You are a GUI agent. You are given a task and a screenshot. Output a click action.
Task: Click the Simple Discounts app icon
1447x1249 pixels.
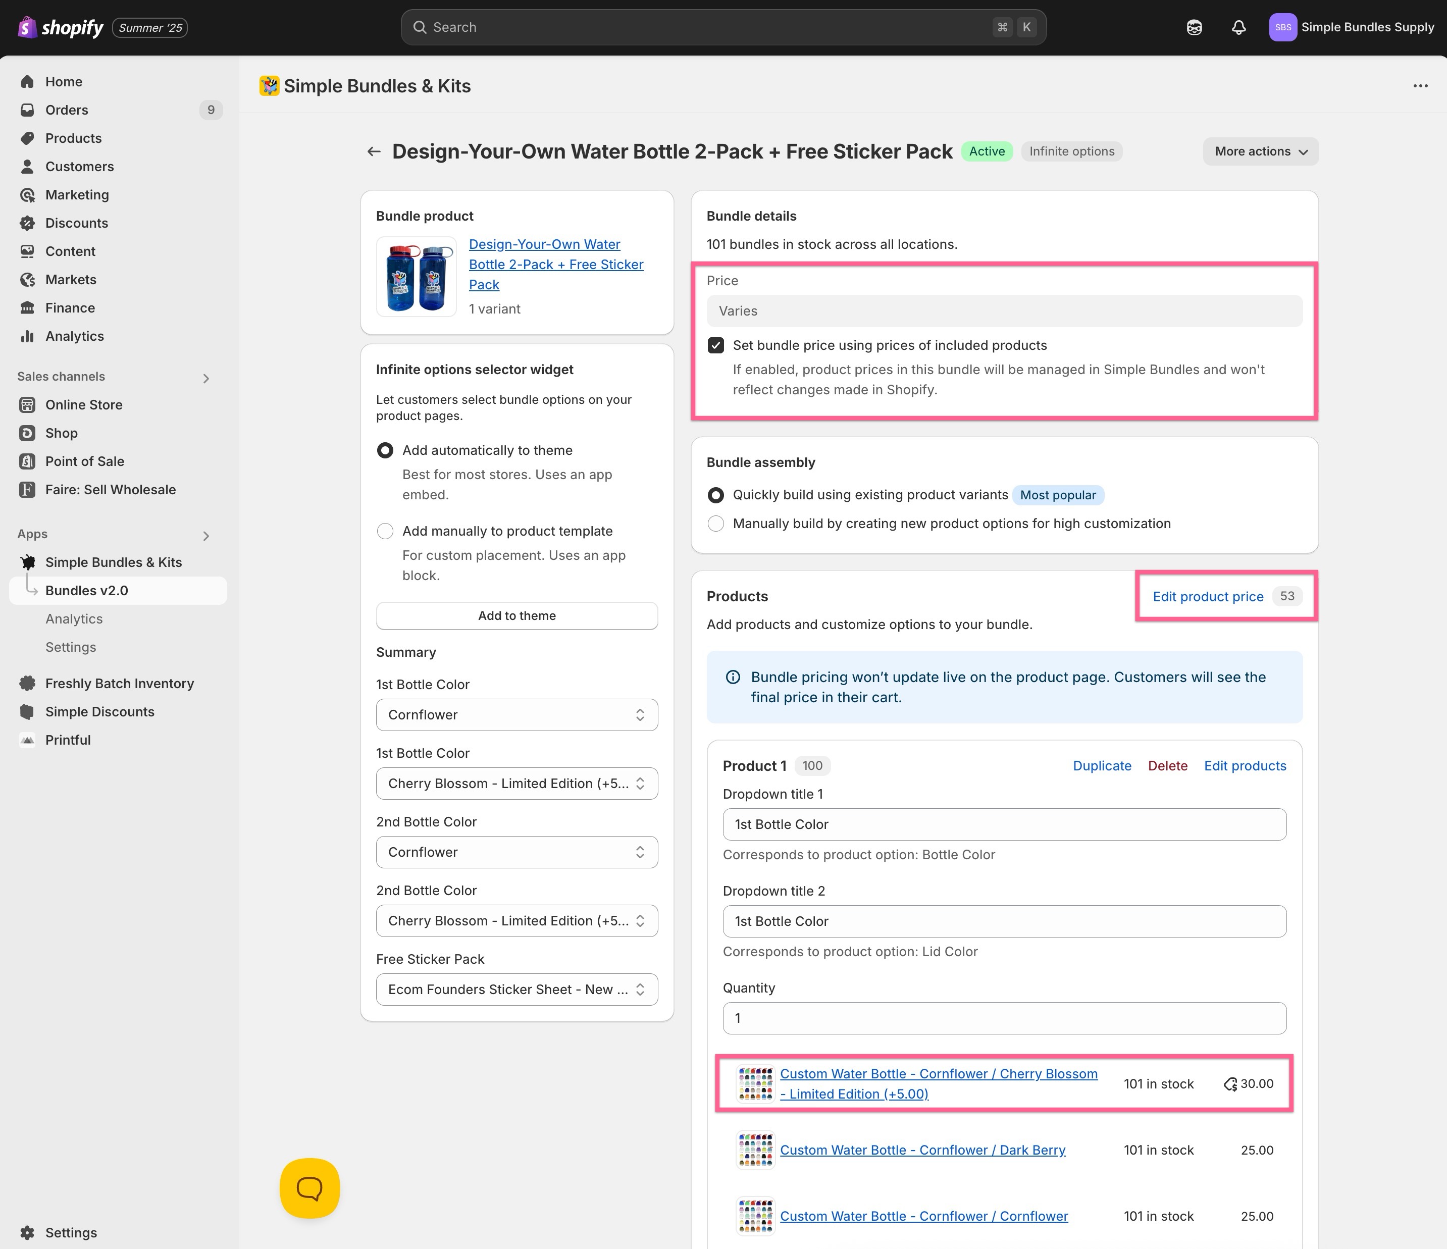27,711
